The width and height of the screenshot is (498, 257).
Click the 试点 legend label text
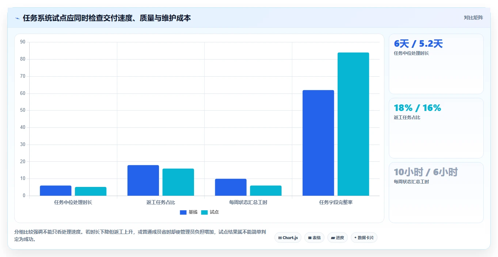coord(214,212)
